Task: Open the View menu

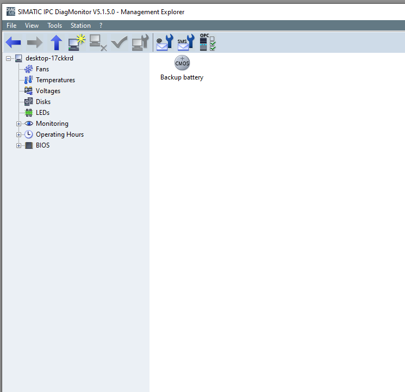Action: click(x=32, y=26)
